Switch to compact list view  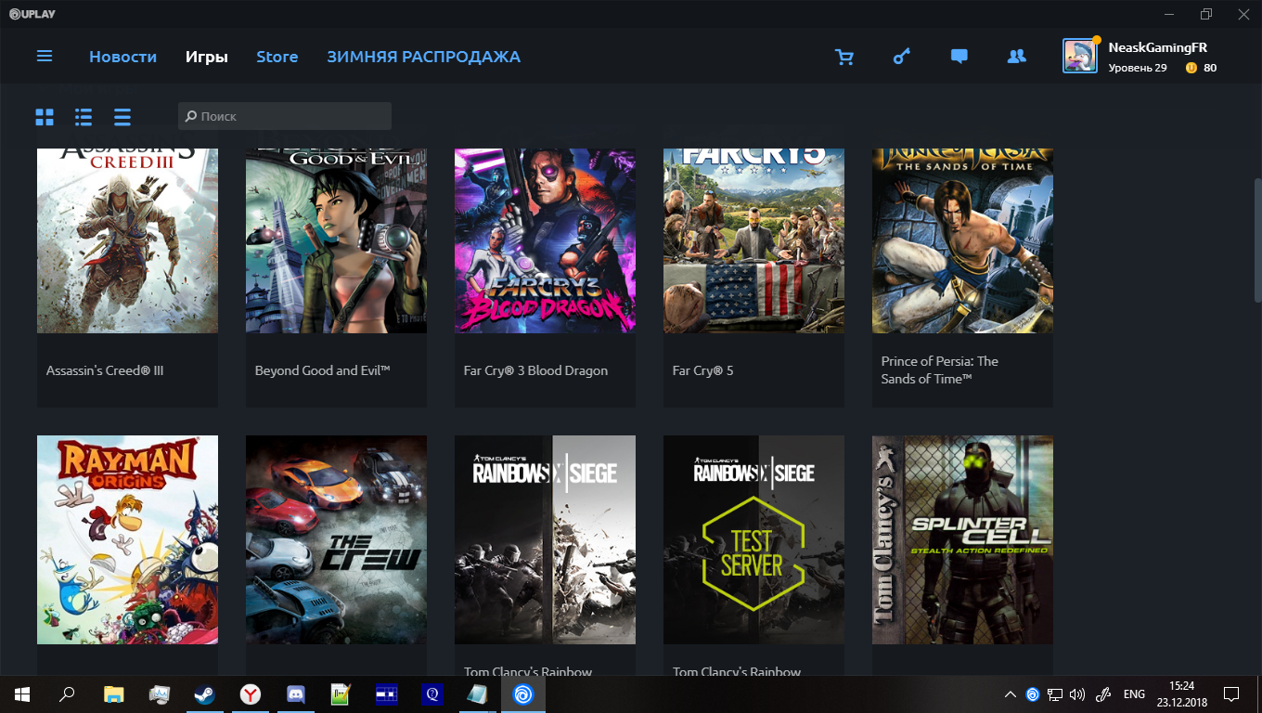point(122,117)
